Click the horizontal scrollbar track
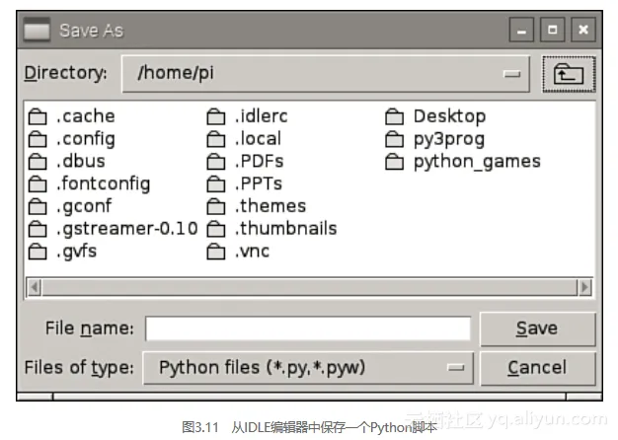This screenshot has width=618, height=440. coord(309,287)
